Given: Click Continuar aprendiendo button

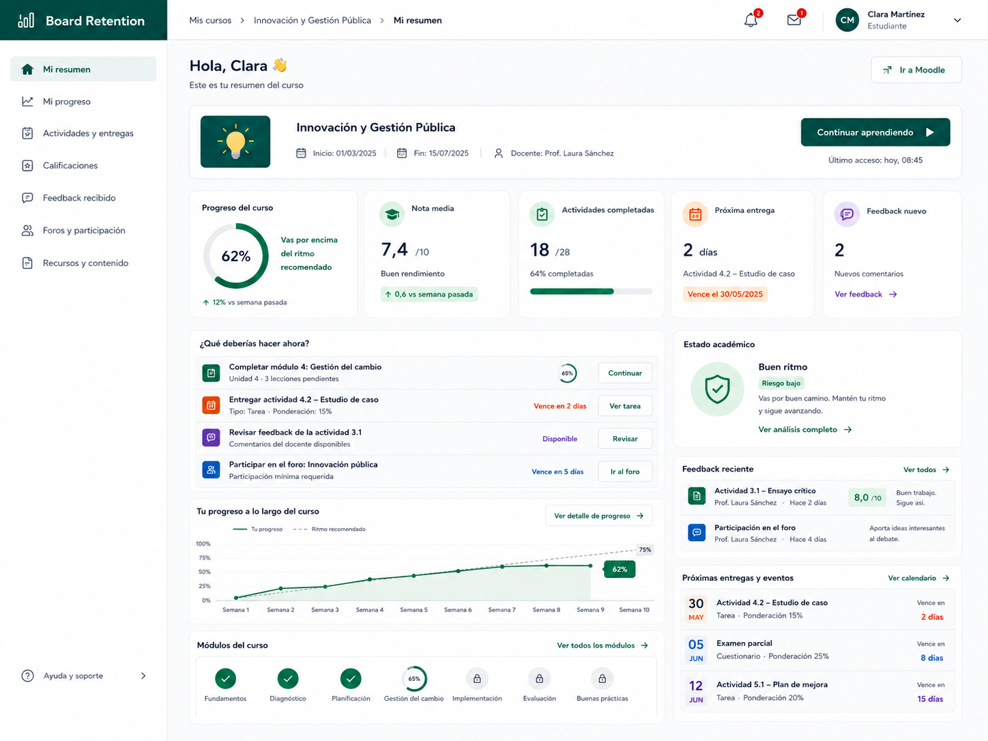Looking at the screenshot, I should pos(875,132).
